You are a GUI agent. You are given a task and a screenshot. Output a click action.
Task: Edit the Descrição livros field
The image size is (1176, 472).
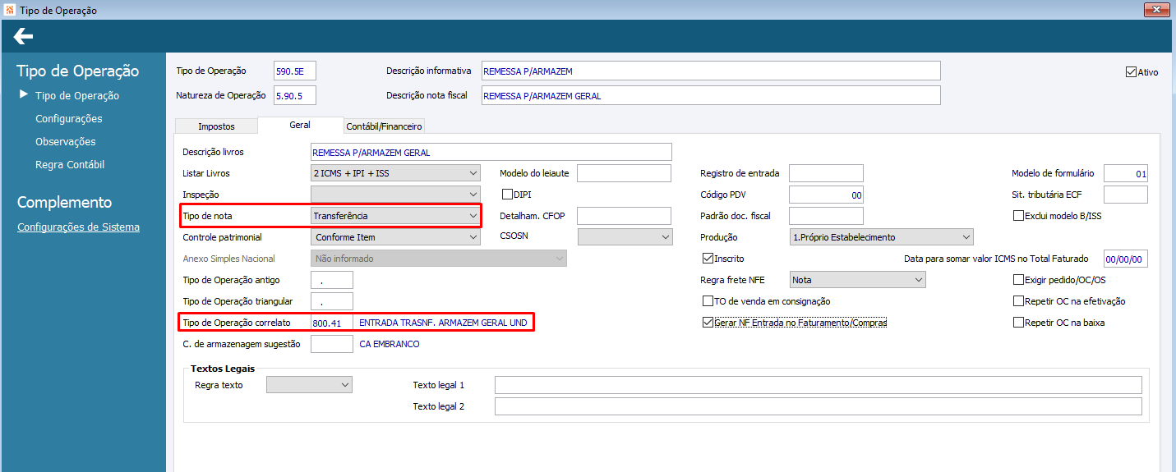click(x=491, y=152)
